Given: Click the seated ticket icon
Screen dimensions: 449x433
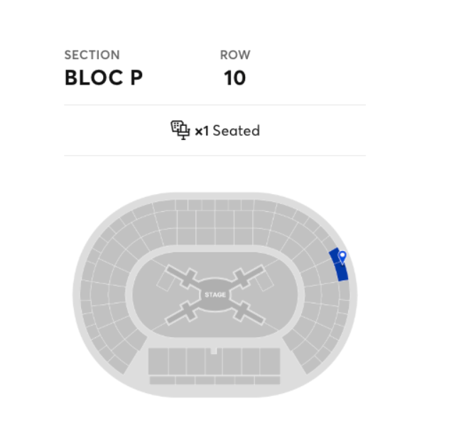Looking at the screenshot, I should click(x=180, y=130).
